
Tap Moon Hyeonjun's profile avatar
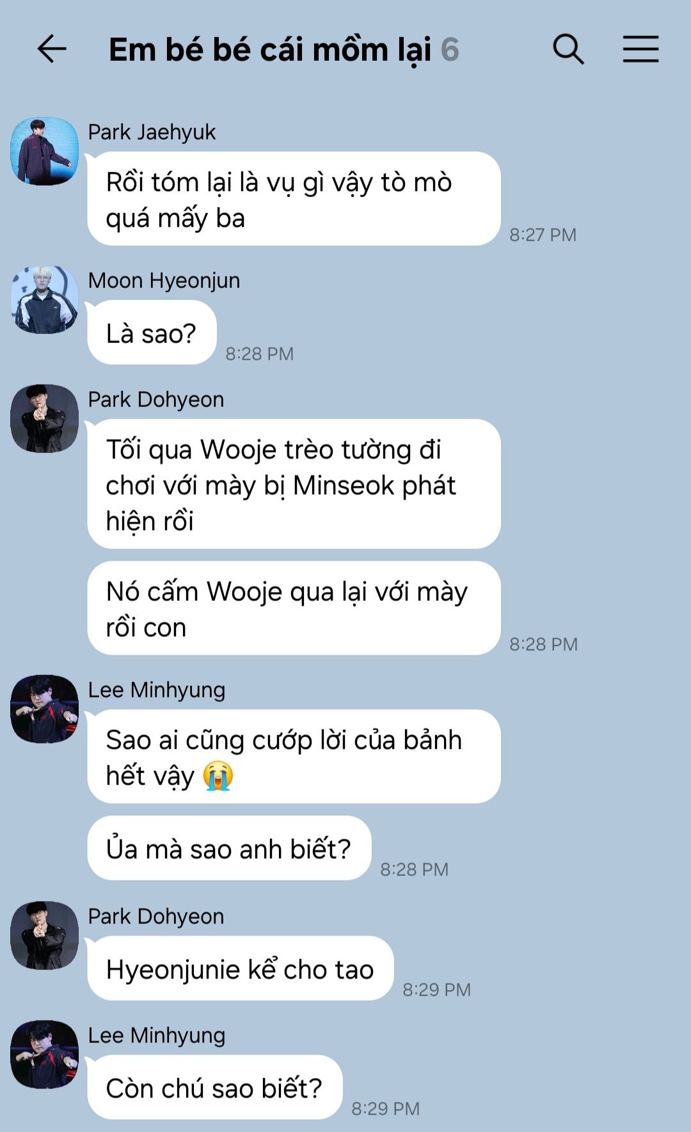[x=44, y=299]
